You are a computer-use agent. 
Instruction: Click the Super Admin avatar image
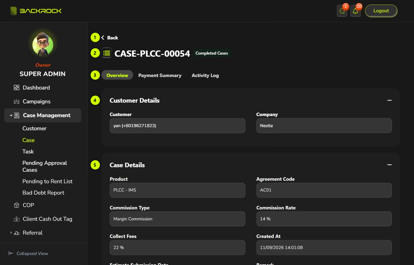click(43, 45)
